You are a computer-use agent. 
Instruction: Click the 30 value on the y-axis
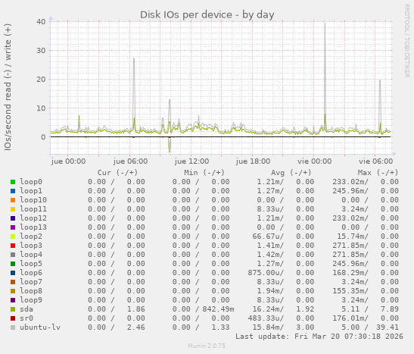tap(41, 51)
